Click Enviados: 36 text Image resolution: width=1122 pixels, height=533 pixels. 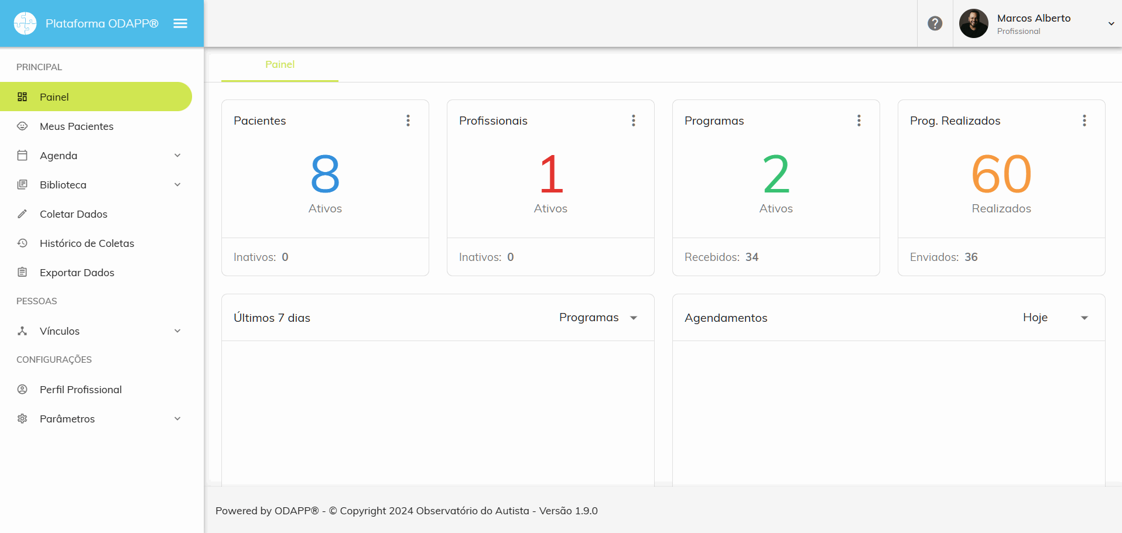tap(944, 257)
